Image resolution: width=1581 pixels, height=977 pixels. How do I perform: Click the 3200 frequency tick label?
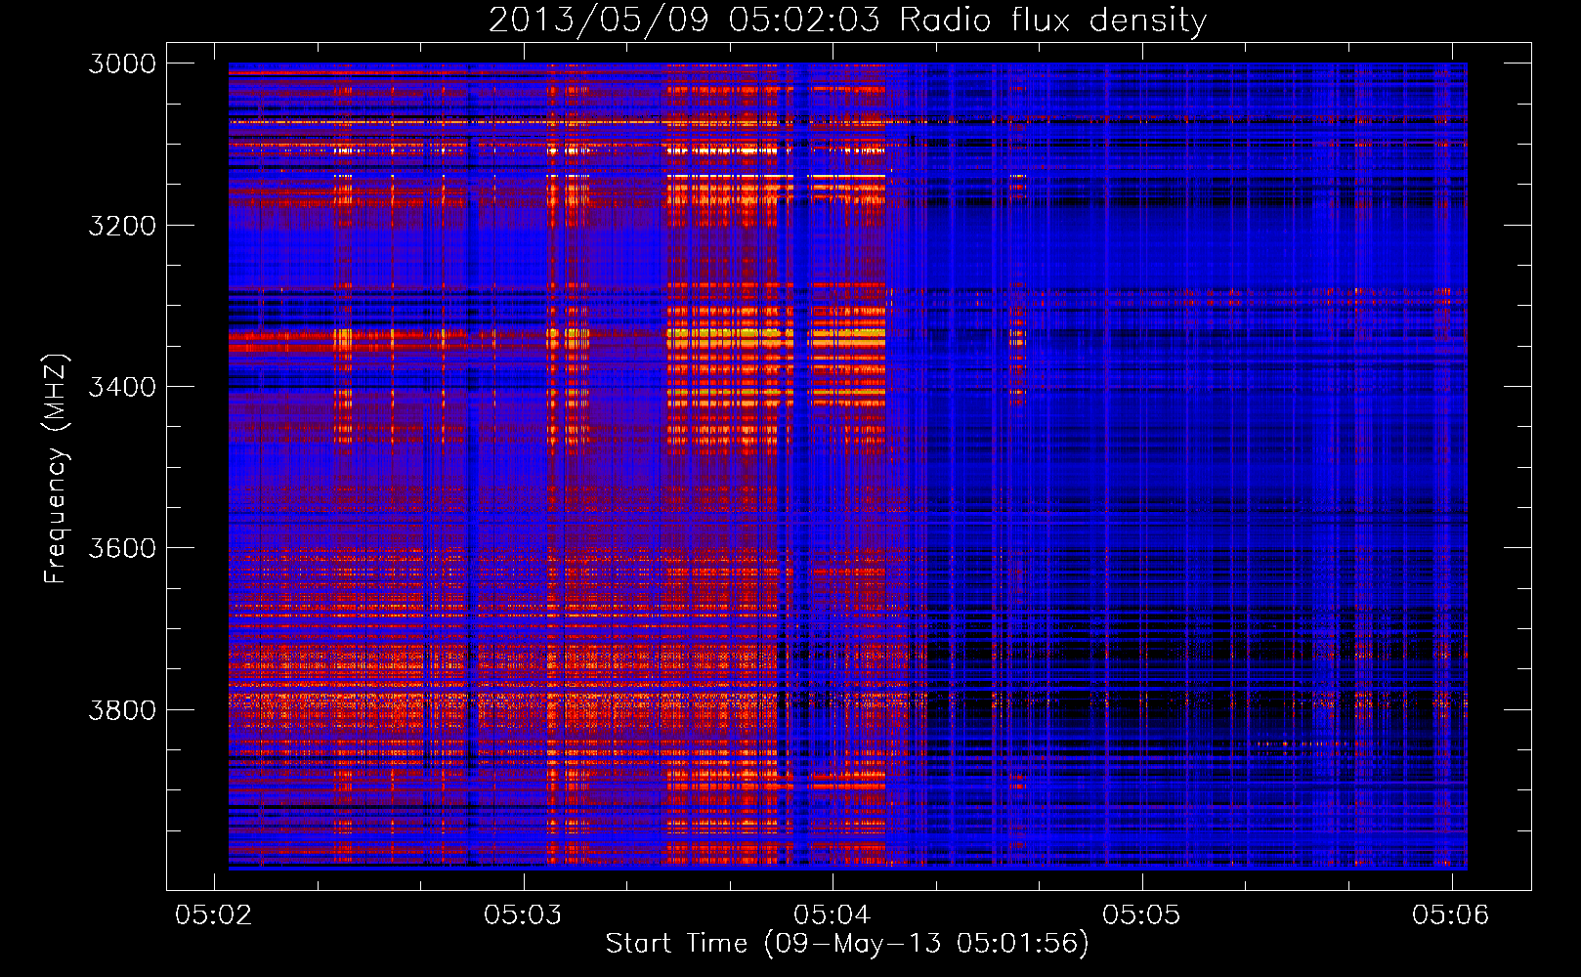click(122, 226)
